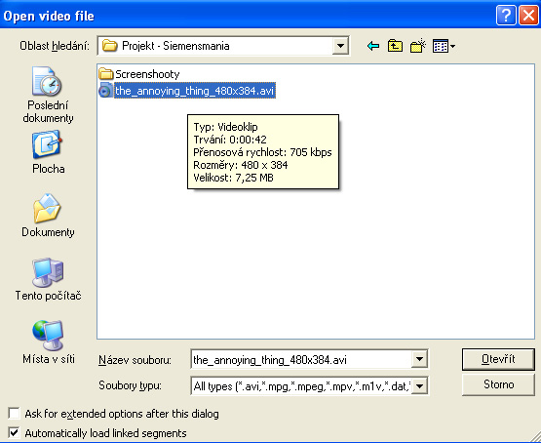The height and width of the screenshot is (443, 541).
Task: Click the Storno button
Action: coord(498,384)
